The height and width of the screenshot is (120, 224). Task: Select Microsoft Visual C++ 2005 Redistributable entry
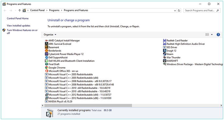tap(69, 74)
